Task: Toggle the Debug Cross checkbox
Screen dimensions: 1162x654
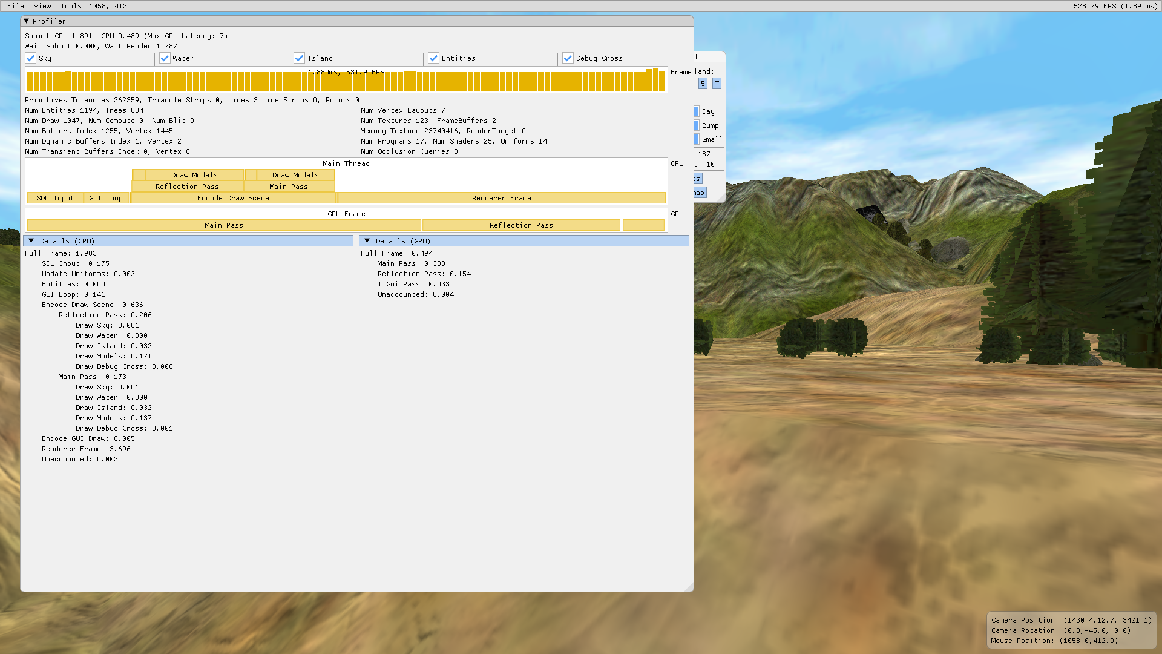Action: [x=568, y=58]
